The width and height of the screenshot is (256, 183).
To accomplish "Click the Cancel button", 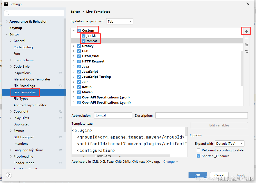I will 219,175.
